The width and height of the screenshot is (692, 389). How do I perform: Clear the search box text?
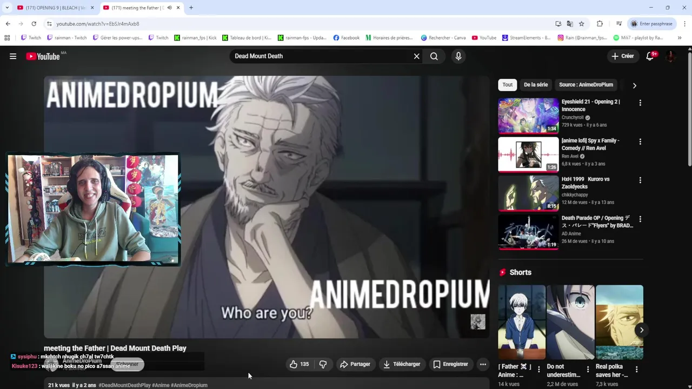[x=416, y=56]
